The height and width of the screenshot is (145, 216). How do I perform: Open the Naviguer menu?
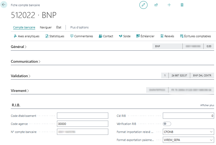click(46, 27)
